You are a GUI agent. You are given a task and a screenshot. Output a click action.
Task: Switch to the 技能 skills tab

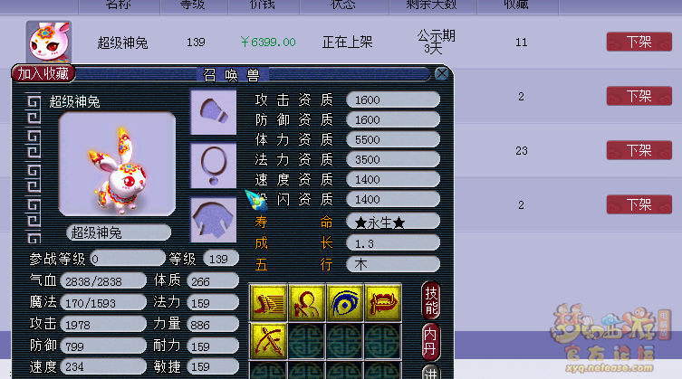pyautogui.click(x=431, y=300)
